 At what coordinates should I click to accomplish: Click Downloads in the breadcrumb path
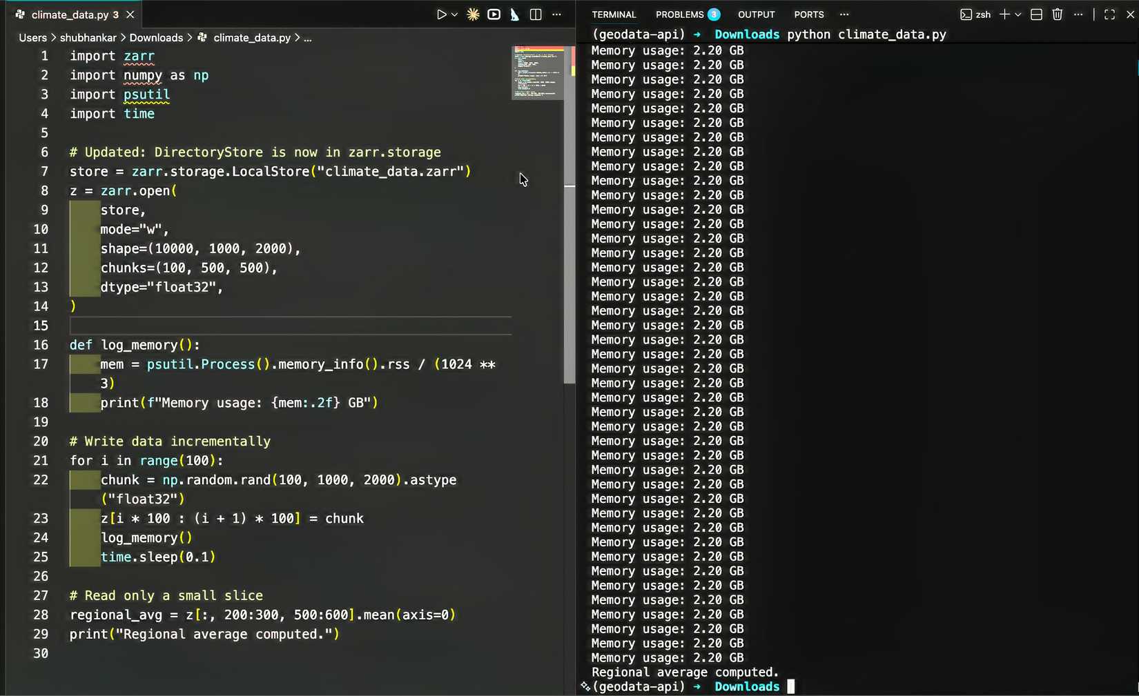coord(156,37)
